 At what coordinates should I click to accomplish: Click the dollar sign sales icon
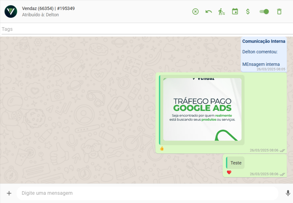(248, 11)
